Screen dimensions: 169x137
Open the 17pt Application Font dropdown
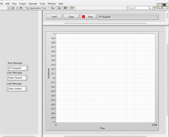pos(37,8)
